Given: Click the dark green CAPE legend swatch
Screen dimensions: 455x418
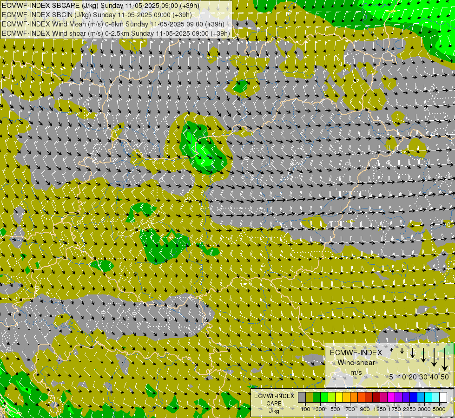Looking at the screenshot, I should [x=317, y=397].
